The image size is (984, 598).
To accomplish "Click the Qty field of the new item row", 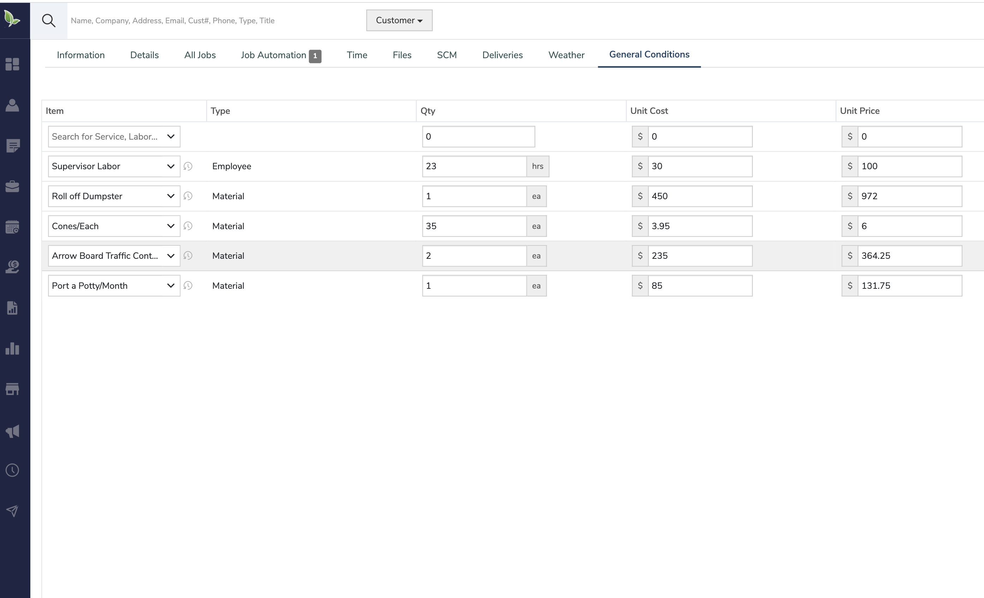I will point(479,136).
